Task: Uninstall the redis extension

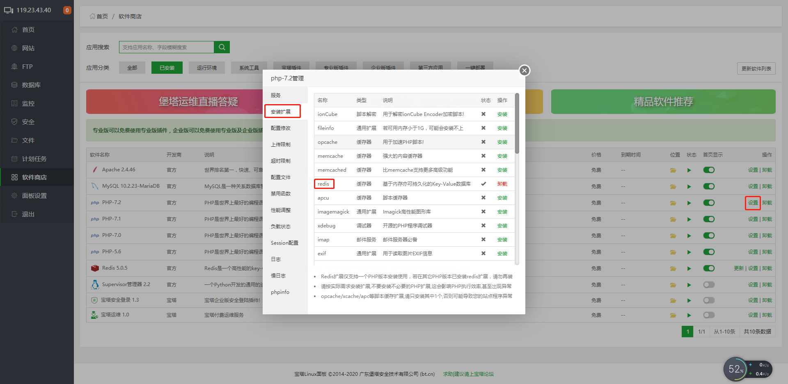Action: pyautogui.click(x=502, y=184)
